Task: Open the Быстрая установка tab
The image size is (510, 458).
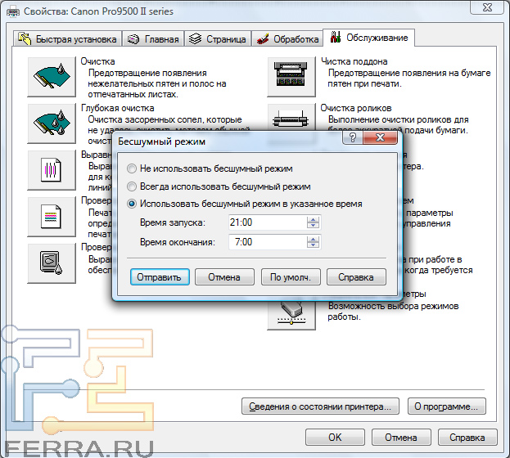Action: (68, 39)
